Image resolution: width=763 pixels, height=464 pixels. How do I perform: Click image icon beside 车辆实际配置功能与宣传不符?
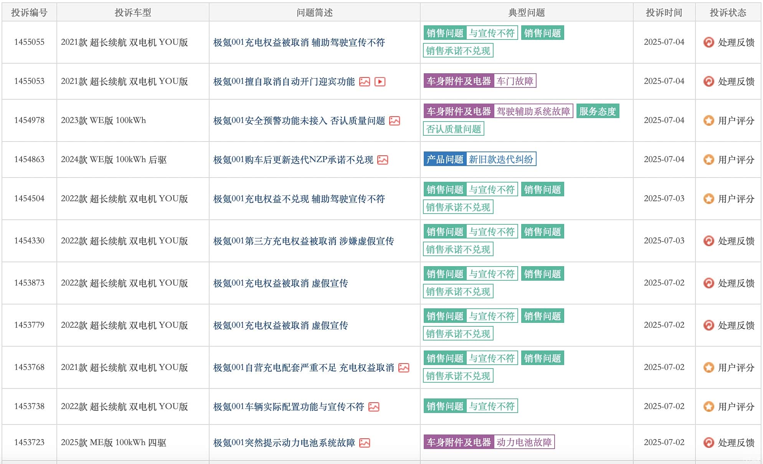click(x=373, y=407)
